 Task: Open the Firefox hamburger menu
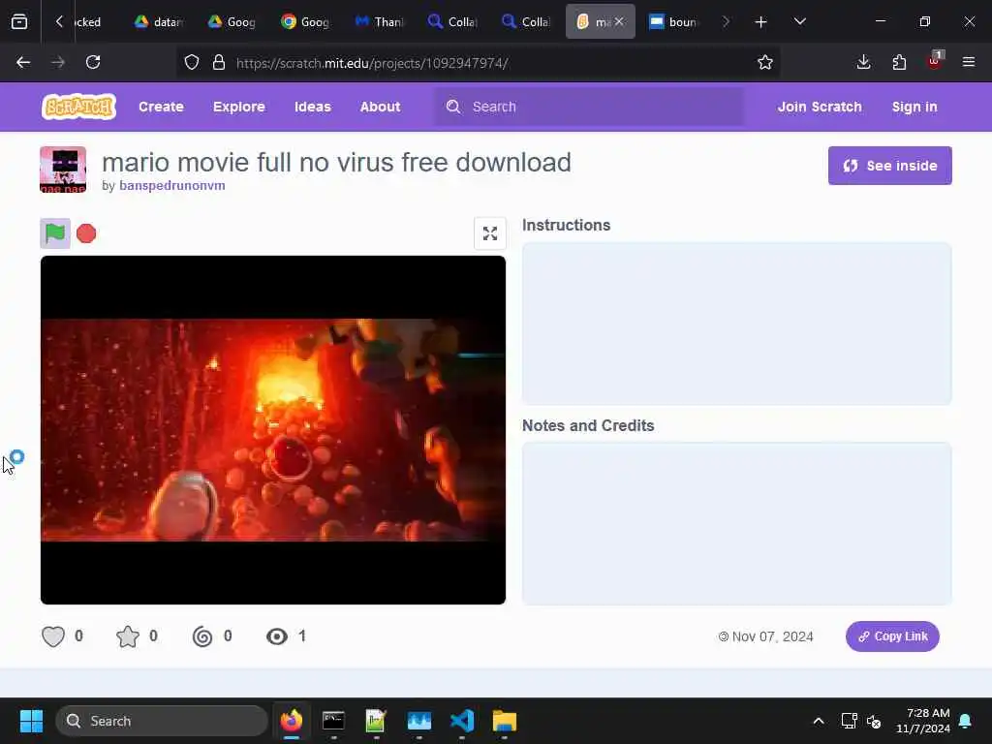coord(969,62)
